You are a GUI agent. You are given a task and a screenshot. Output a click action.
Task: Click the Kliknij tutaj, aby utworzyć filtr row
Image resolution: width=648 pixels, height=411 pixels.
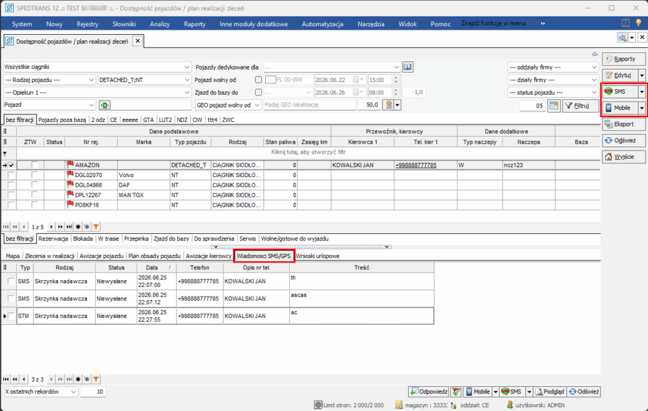coord(308,152)
